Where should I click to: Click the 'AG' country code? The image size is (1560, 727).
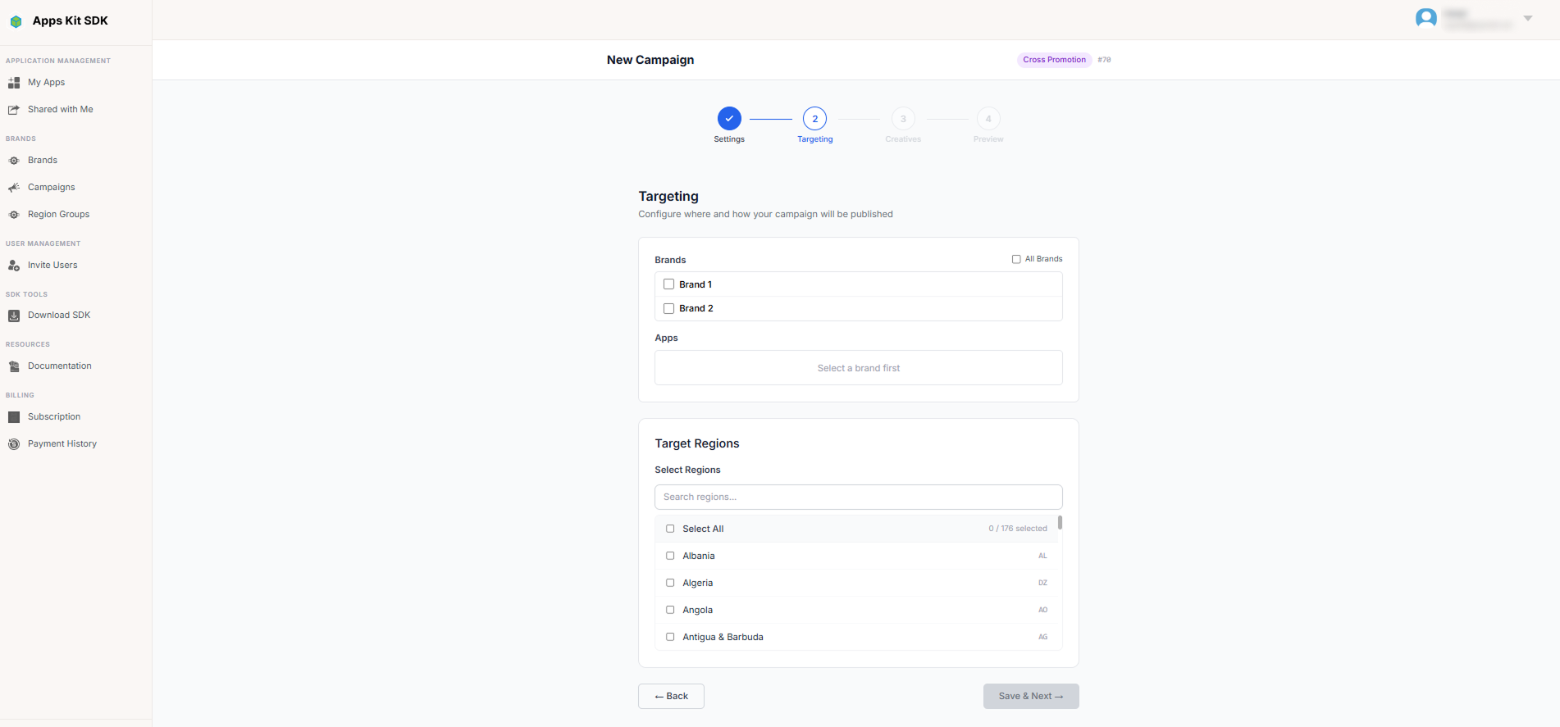pyautogui.click(x=1042, y=637)
